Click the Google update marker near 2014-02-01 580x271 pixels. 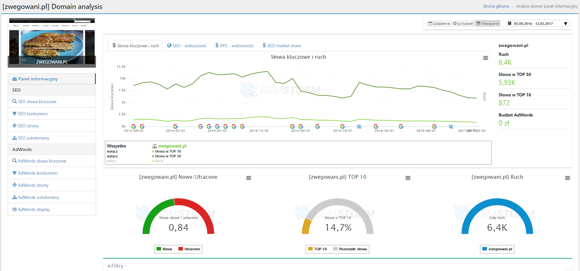tap(175, 126)
